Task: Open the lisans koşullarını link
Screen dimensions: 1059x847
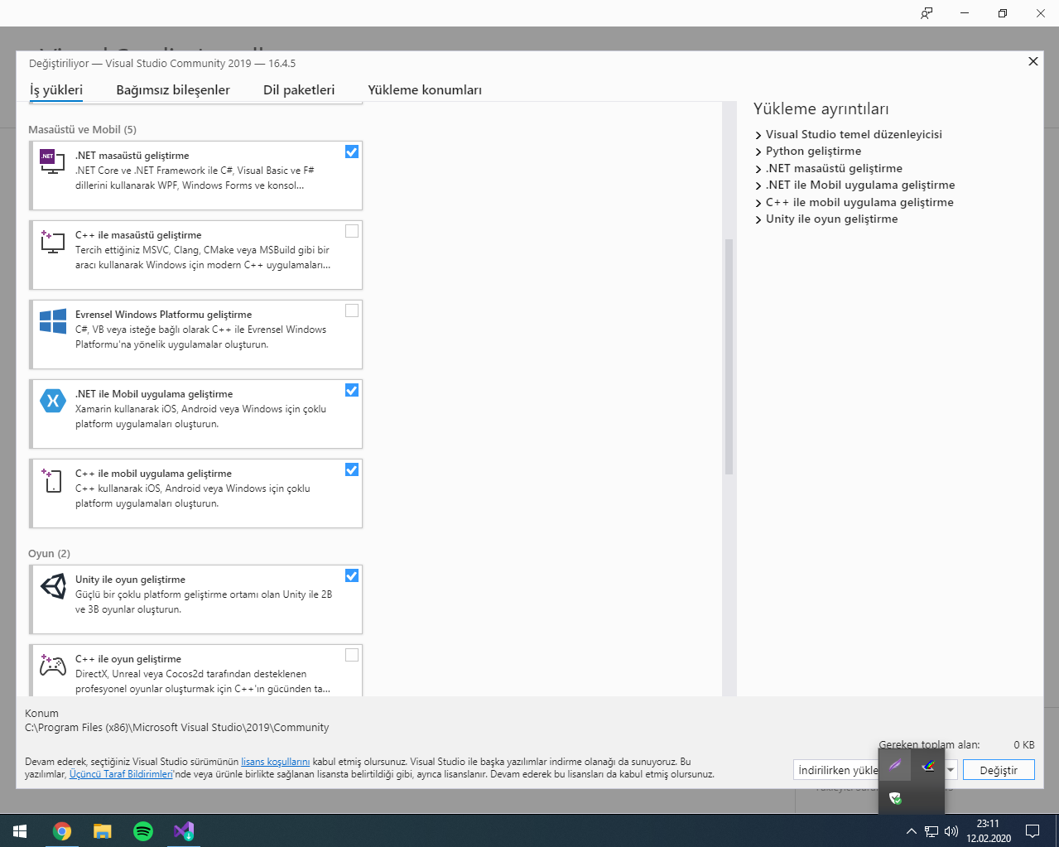Action: [x=275, y=761]
